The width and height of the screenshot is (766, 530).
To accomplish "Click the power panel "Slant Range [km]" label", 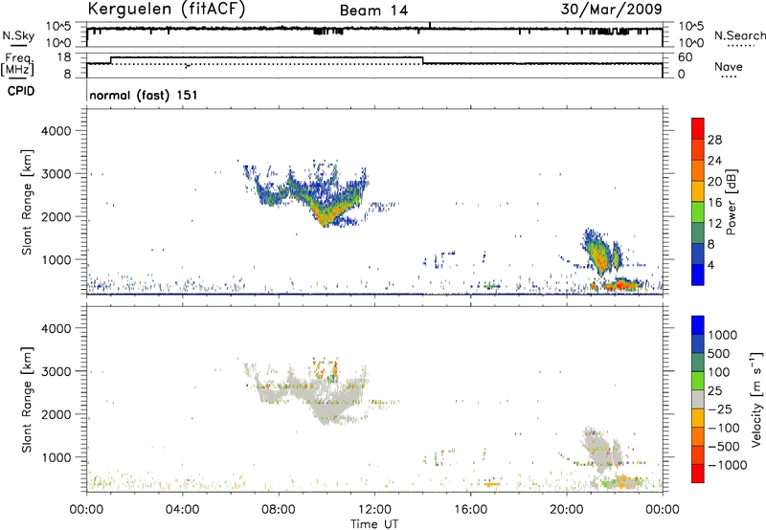I will 27,202.
